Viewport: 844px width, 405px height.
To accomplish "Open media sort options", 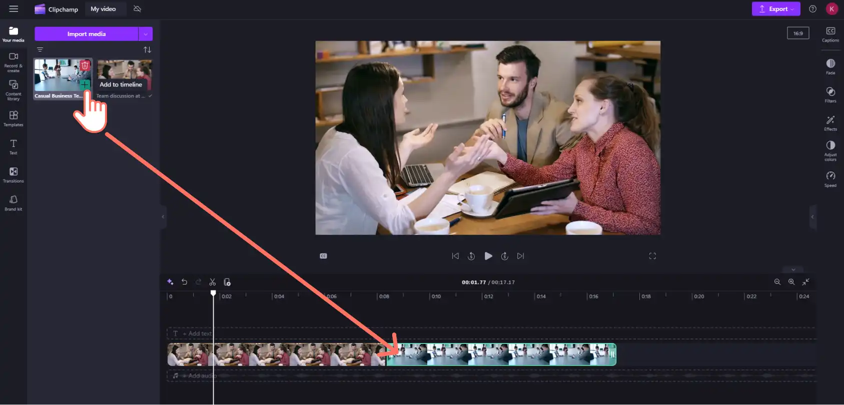I will coord(147,49).
